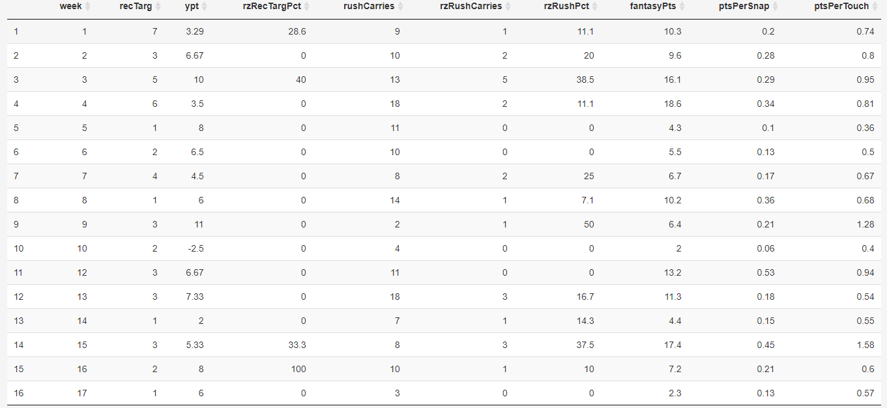Click sort arrows beside rzRecTargPct
Screen dimensions: 887x408
point(307,7)
